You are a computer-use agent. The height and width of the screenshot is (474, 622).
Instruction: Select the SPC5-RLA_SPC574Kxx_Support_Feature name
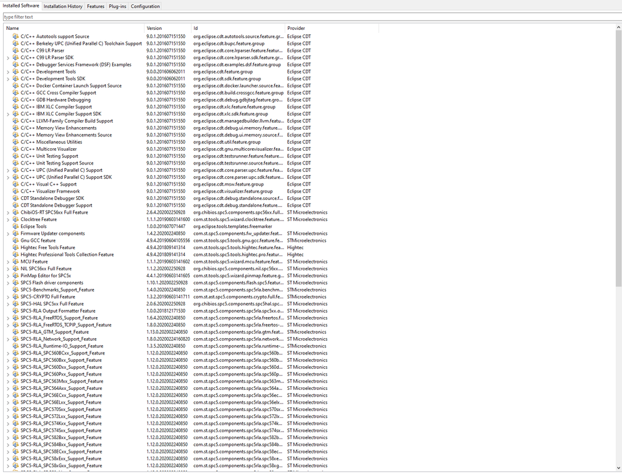(x=61, y=424)
